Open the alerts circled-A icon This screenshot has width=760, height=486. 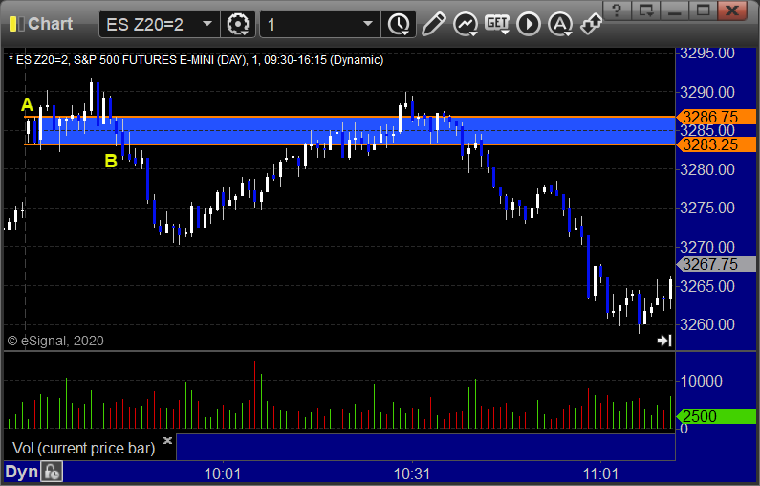(x=560, y=24)
